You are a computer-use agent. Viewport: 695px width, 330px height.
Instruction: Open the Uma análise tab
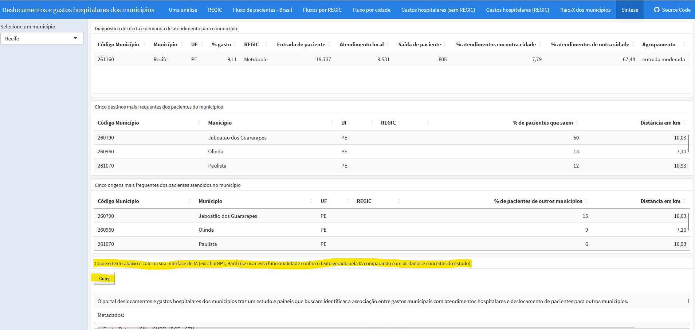[183, 10]
